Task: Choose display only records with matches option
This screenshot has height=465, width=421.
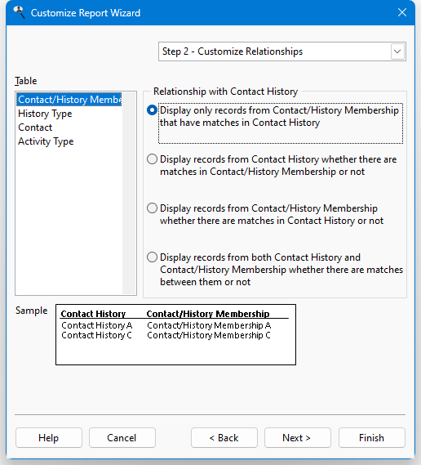Action: point(152,110)
